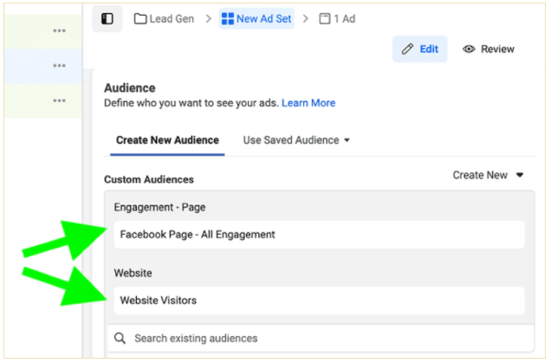Select the New Ad Set breadcrumb
Image resolution: width=551 pixels, height=363 pixels.
pyautogui.click(x=256, y=18)
